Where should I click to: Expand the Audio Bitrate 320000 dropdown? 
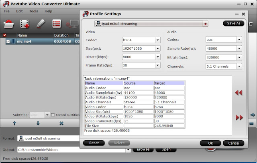(239, 57)
